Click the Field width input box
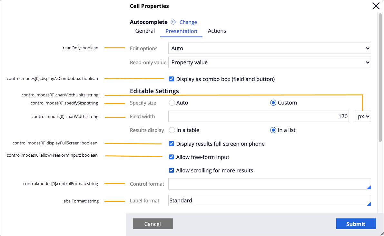The image size is (384, 236). click(x=259, y=117)
